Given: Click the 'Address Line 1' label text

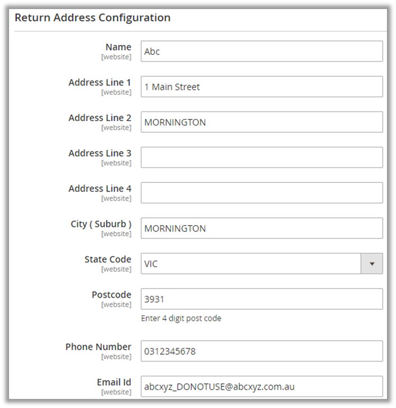Looking at the screenshot, I should click(100, 83).
